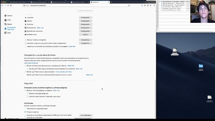This screenshot has width=215, height=121.
Task: Open Ubicación Configuración button
Action: [86, 18]
